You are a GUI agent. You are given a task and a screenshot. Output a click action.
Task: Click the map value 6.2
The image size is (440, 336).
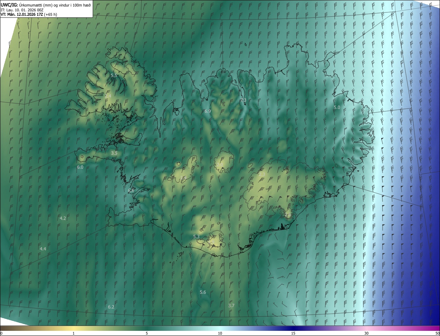click(x=111, y=307)
